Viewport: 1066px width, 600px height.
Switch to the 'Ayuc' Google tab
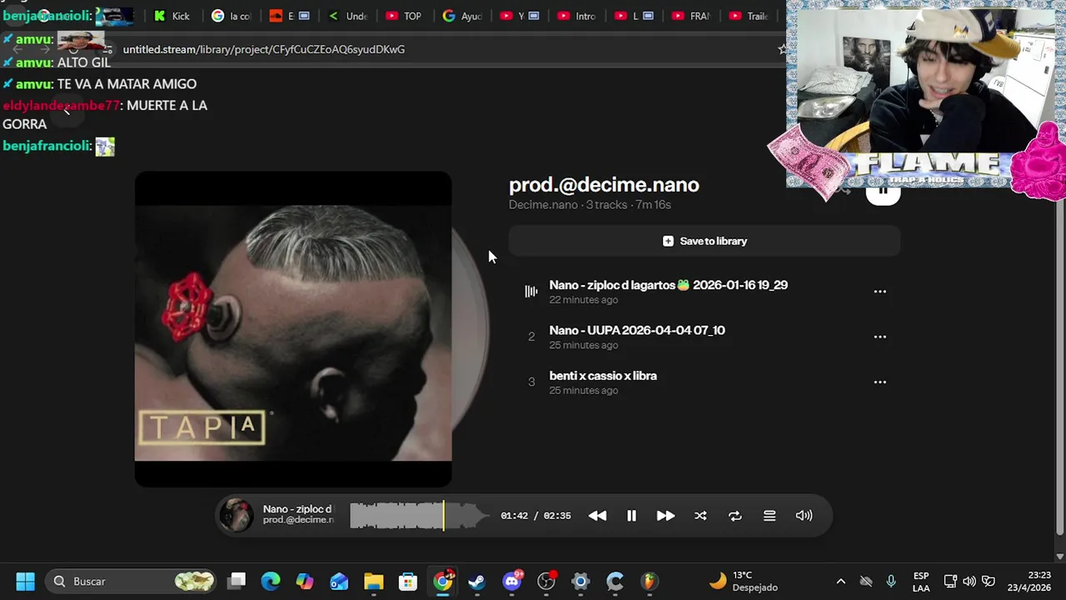tap(462, 16)
